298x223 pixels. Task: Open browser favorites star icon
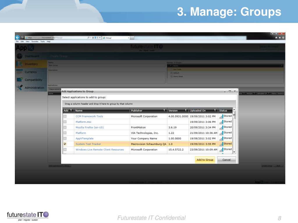coord(280,38)
